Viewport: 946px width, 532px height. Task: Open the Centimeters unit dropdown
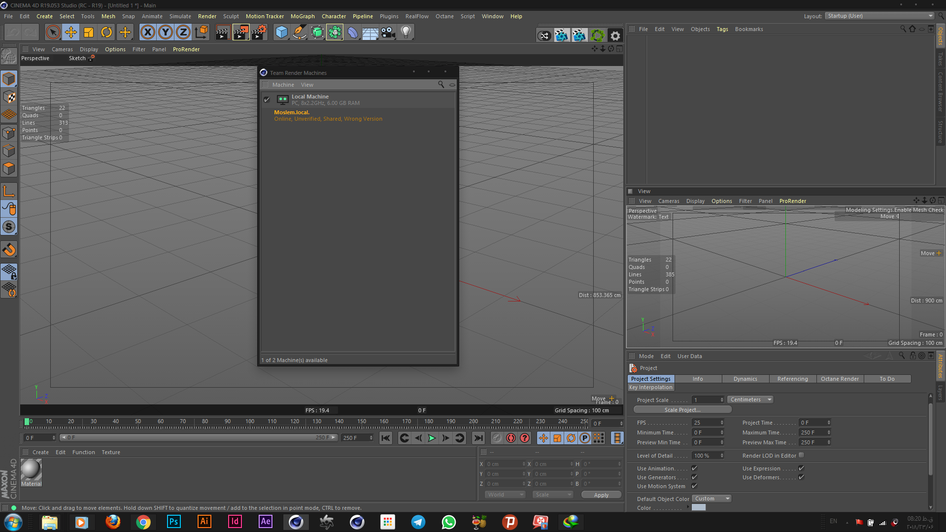click(x=750, y=399)
